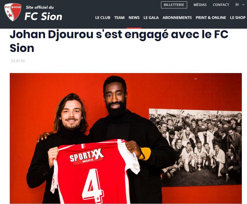Viewport: 247px width, 204px height.
Task: Open the MÉDIAS link
Action: point(200,5)
